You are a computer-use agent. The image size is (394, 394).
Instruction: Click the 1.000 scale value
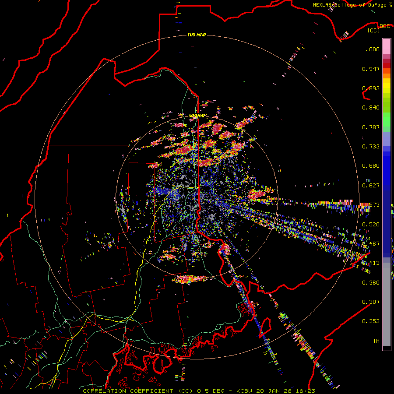371,49
